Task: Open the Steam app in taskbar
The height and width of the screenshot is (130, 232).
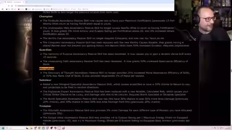Action: tap(55, 128)
